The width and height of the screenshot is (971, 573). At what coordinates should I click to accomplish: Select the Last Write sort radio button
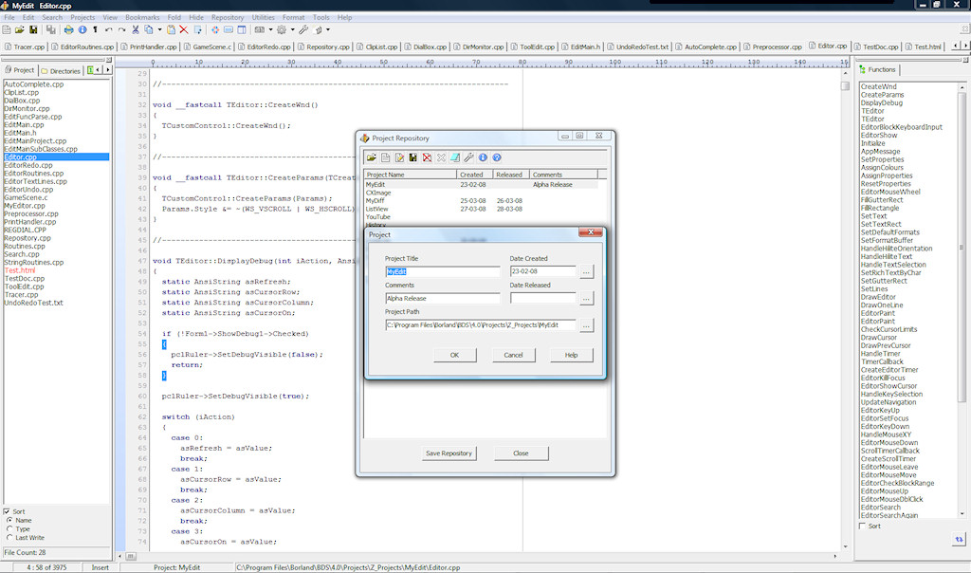(9, 538)
